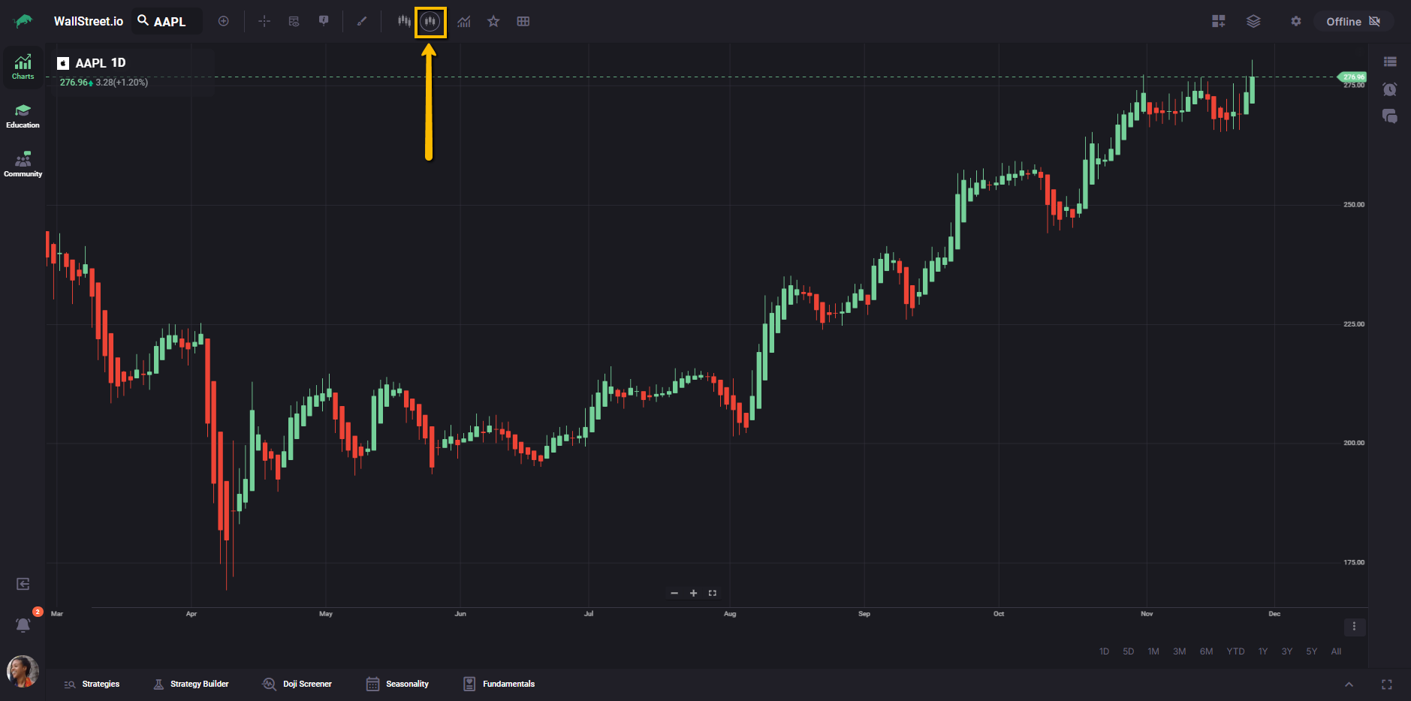The width and height of the screenshot is (1411, 701).
Task: Open the three-dot options menu near time axis
Action: (1354, 627)
